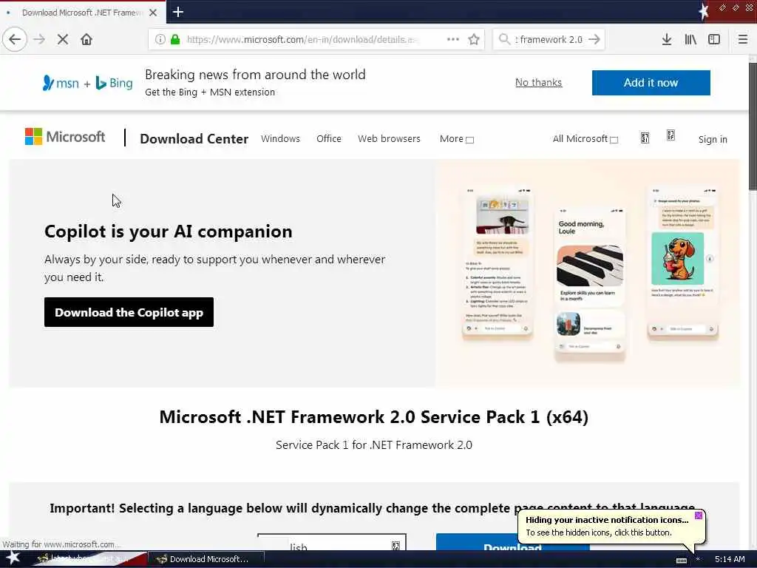Bookmark this page with the star icon
Screen dimensions: 757x568
coord(474,39)
